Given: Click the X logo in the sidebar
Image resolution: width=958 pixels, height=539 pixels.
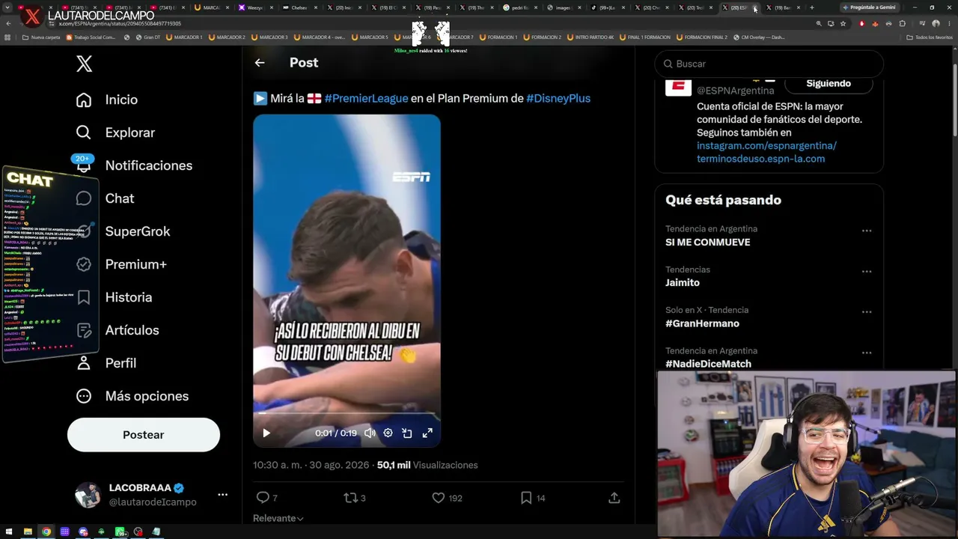Looking at the screenshot, I should pos(84,64).
